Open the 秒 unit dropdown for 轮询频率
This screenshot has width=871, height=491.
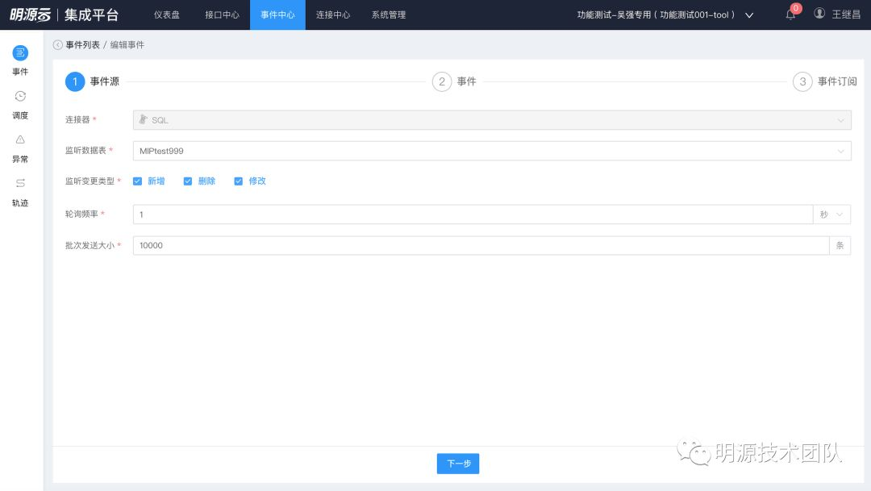831,214
